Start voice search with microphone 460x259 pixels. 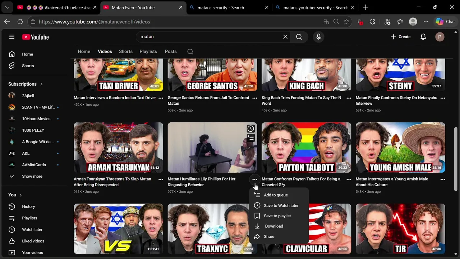[318, 37]
